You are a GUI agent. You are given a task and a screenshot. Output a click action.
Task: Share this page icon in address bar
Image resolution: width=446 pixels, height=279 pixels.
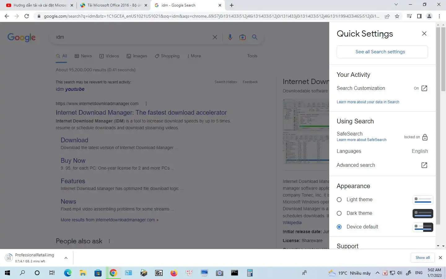387,16
